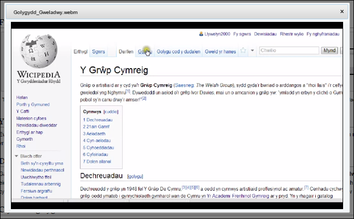
Task: Open Llywelyn2000 user page link
Action: pyautogui.click(x=217, y=34)
